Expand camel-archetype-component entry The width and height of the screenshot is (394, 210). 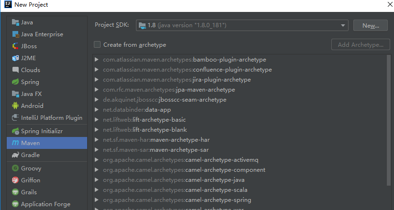[x=97, y=170]
